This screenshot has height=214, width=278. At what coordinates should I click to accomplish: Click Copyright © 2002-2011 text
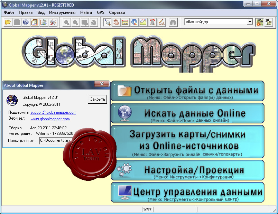pyautogui.click(x=41, y=104)
